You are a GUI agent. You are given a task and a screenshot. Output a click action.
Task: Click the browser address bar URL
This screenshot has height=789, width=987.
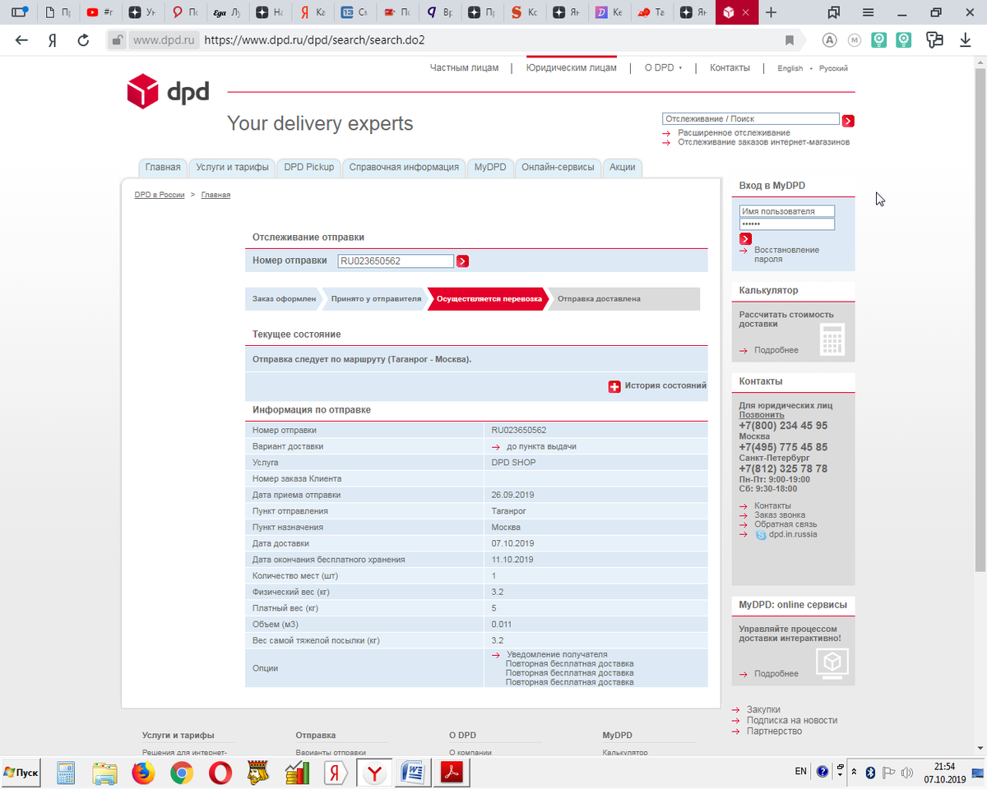[x=314, y=40]
